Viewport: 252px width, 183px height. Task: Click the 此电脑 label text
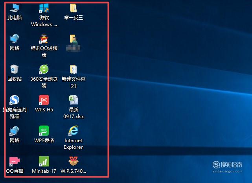pyautogui.click(x=15, y=18)
